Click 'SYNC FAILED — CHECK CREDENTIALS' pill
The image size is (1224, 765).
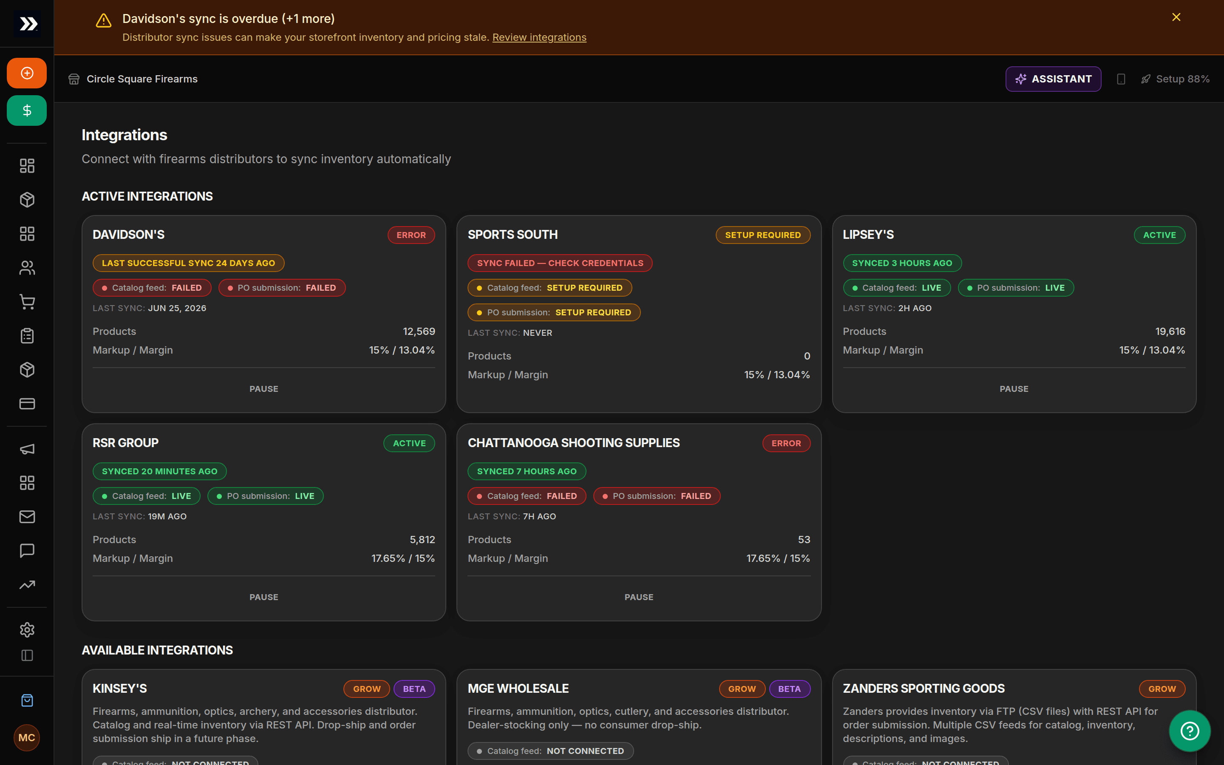pos(560,263)
